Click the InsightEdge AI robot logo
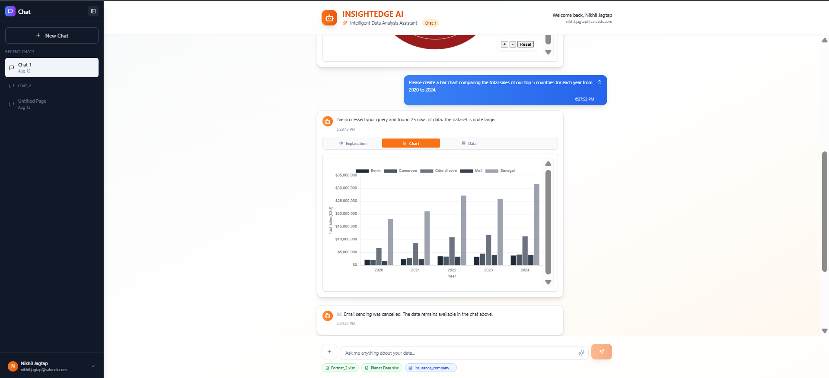 tap(329, 18)
